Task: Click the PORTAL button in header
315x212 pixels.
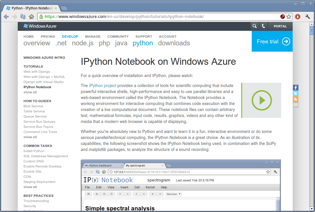Action: (x=280, y=26)
